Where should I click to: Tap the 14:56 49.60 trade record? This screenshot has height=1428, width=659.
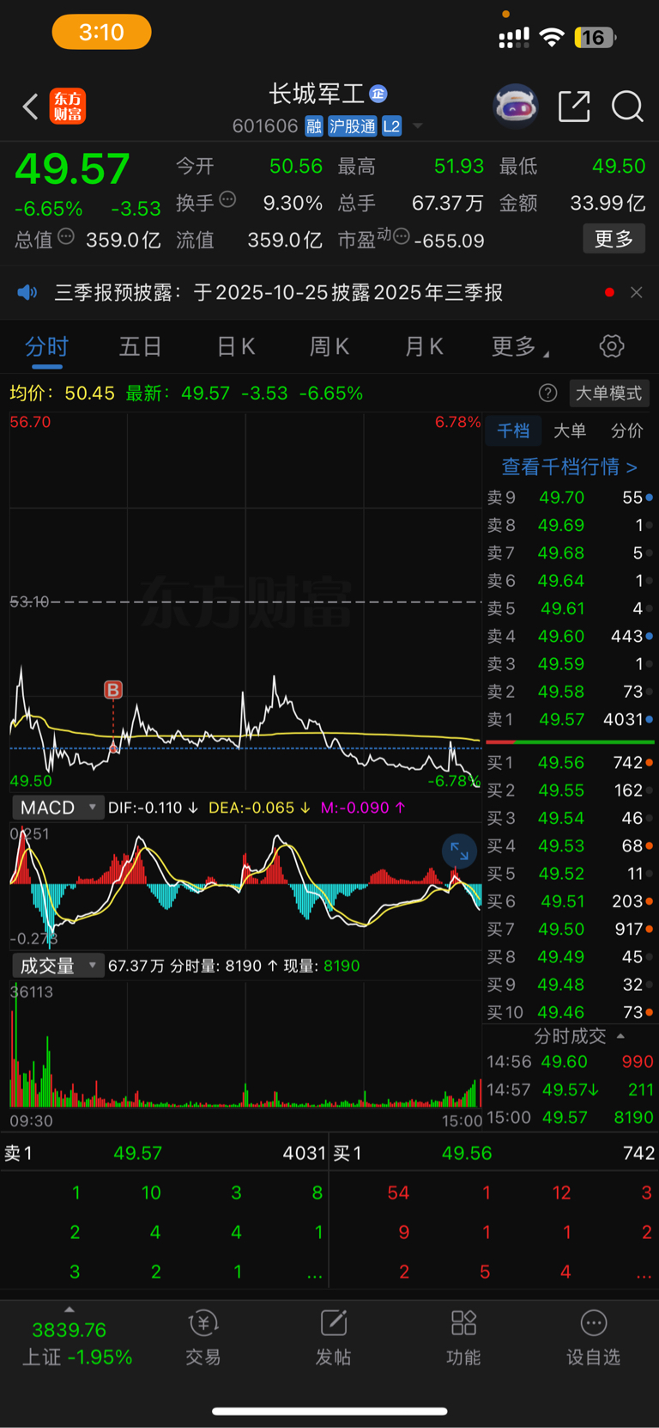(x=570, y=1062)
